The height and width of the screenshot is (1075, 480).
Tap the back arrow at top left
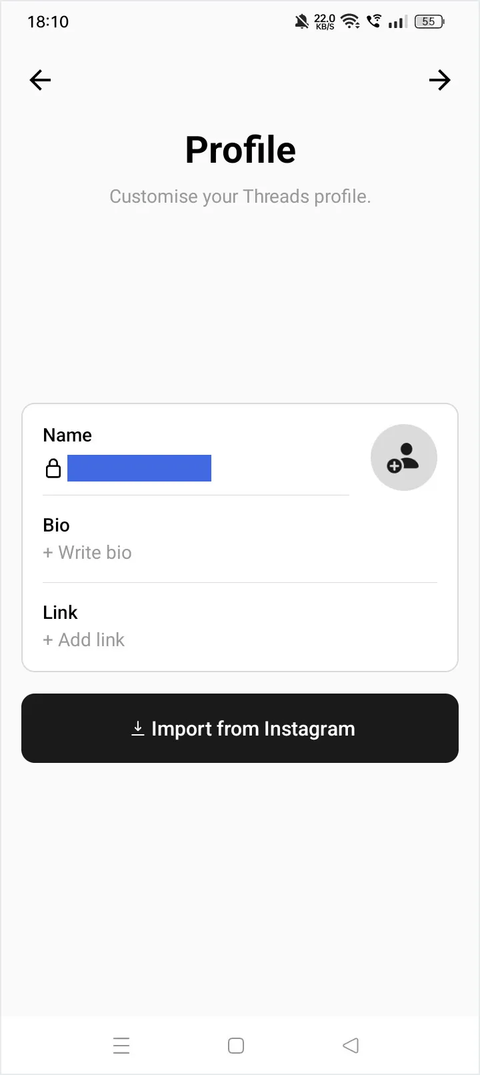pyautogui.click(x=40, y=81)
